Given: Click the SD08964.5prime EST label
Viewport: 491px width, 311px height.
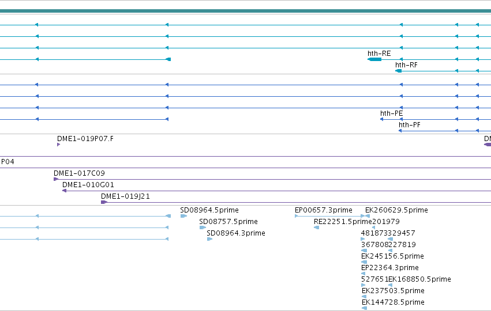Looking at the screenshot, I should click(x=209, y=210).
